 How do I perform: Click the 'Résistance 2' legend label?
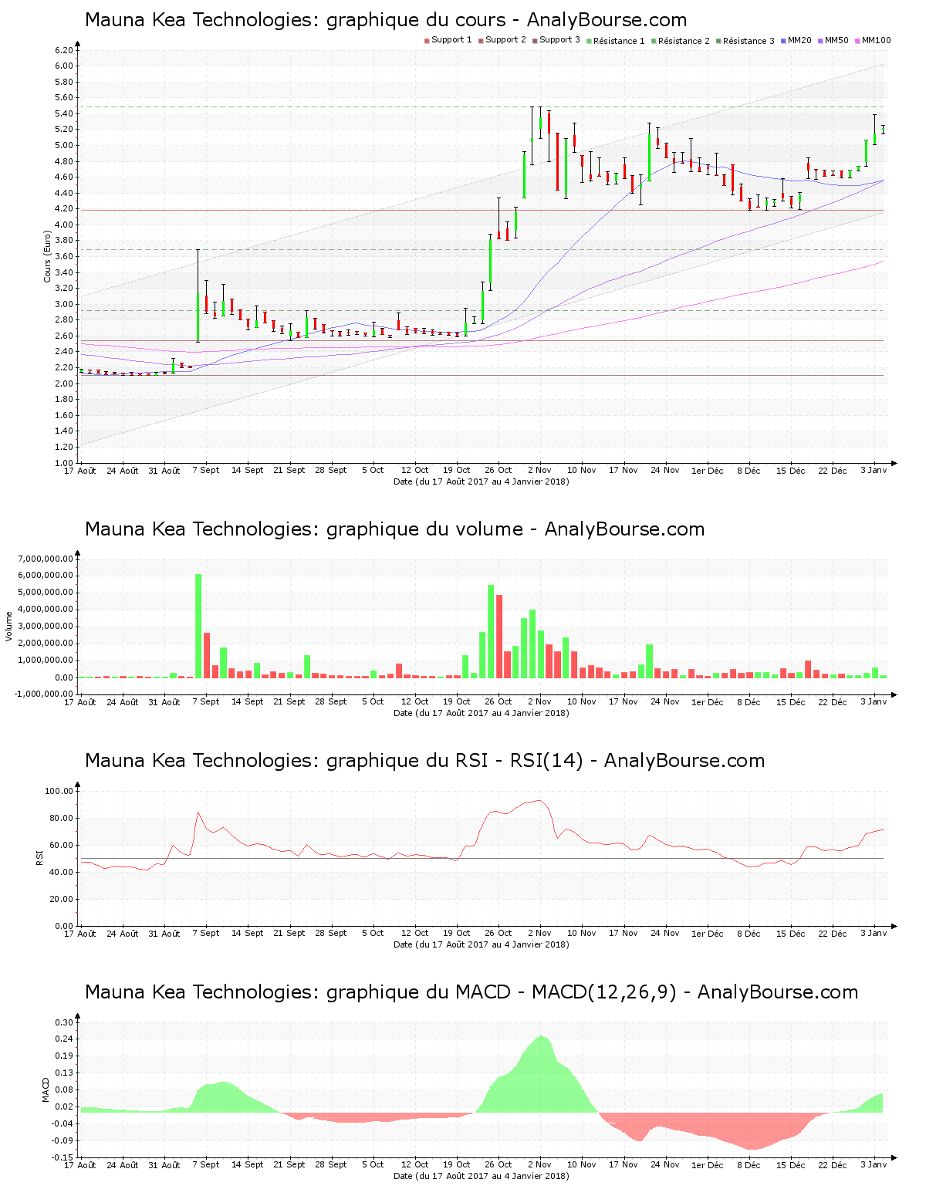pyautogui.click(x=684, y=41)
